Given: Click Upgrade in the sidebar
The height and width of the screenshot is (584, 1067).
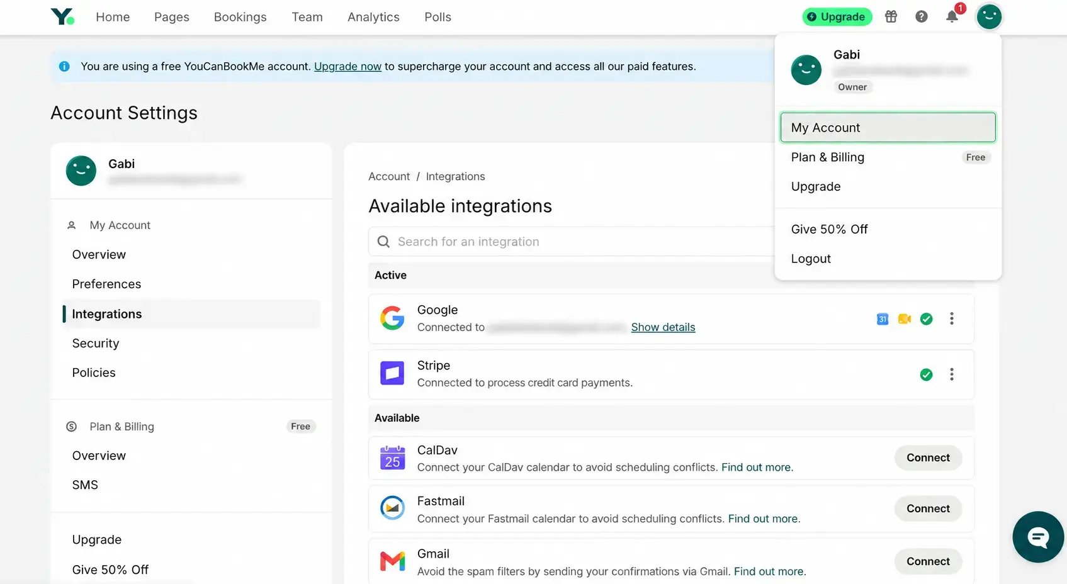Looking at the screenshot, I should click(x=97, y=539).
